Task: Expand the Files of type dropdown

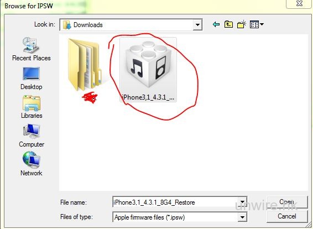Action: (x=242, y=217)
